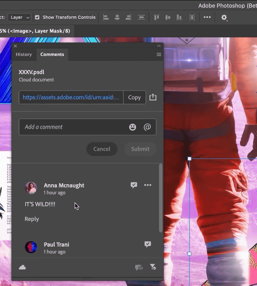Click the assets.adobe.com share link field
This screenshot has height=286, width=257.
coord(71,97)
